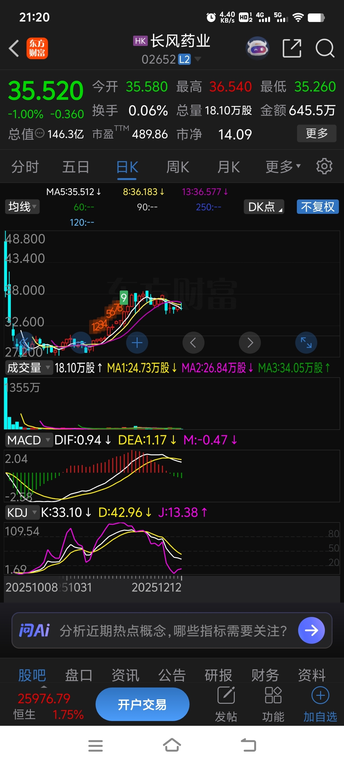This screenshot has height=766, width=344.
Task: Expand chart to fullscreen
Action: tap(306, 343)
